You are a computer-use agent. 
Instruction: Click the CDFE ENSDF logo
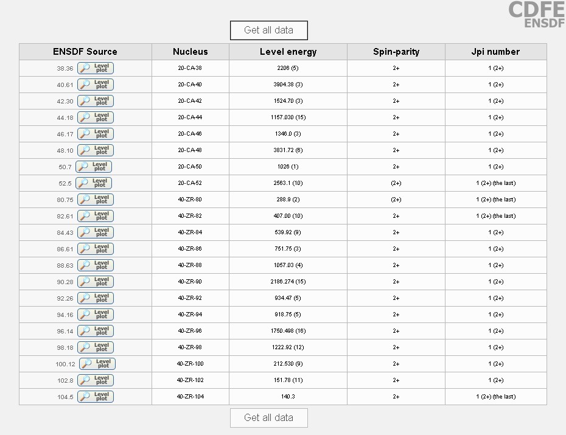coord(536,15)
